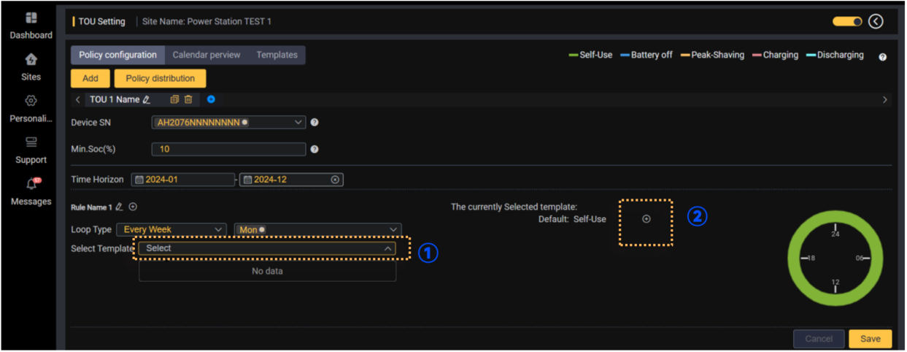Click the circled back arrow at top right
Viewport: 907px width, 352px height.
tap(876, 21)
